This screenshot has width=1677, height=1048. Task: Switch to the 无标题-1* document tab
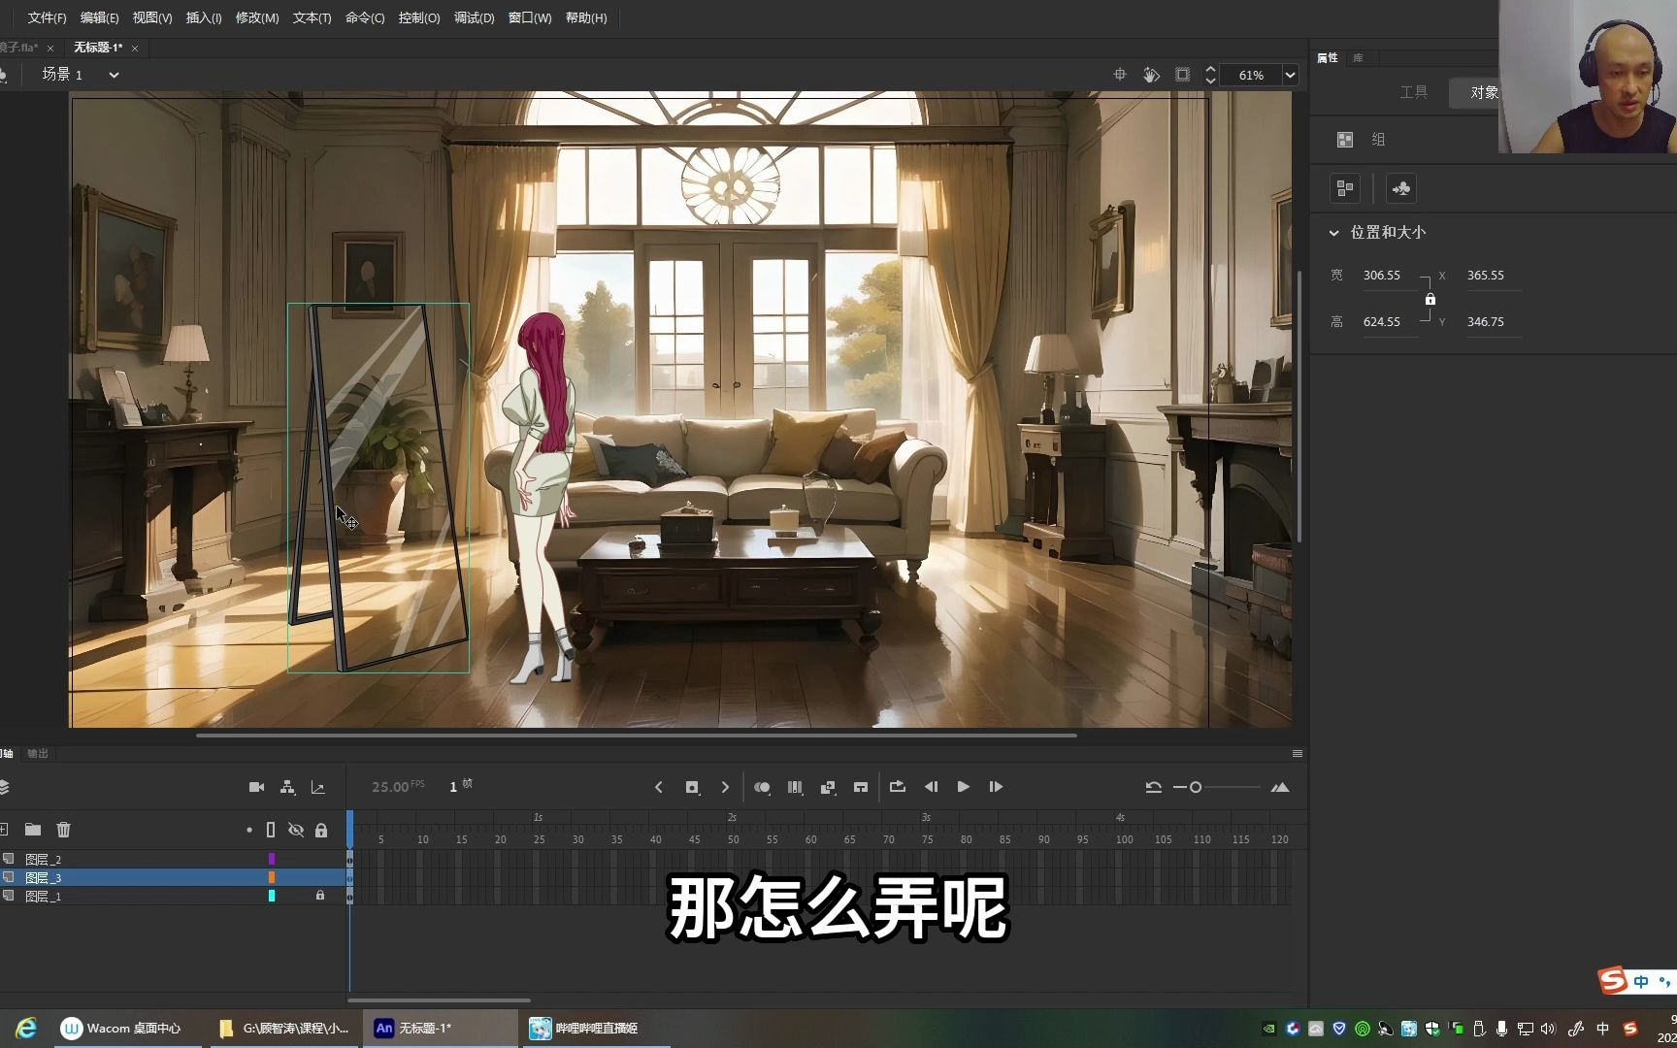[x=98, y=48]
